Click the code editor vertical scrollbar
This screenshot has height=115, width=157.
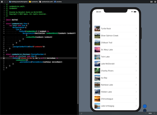(x=78, y=54)
